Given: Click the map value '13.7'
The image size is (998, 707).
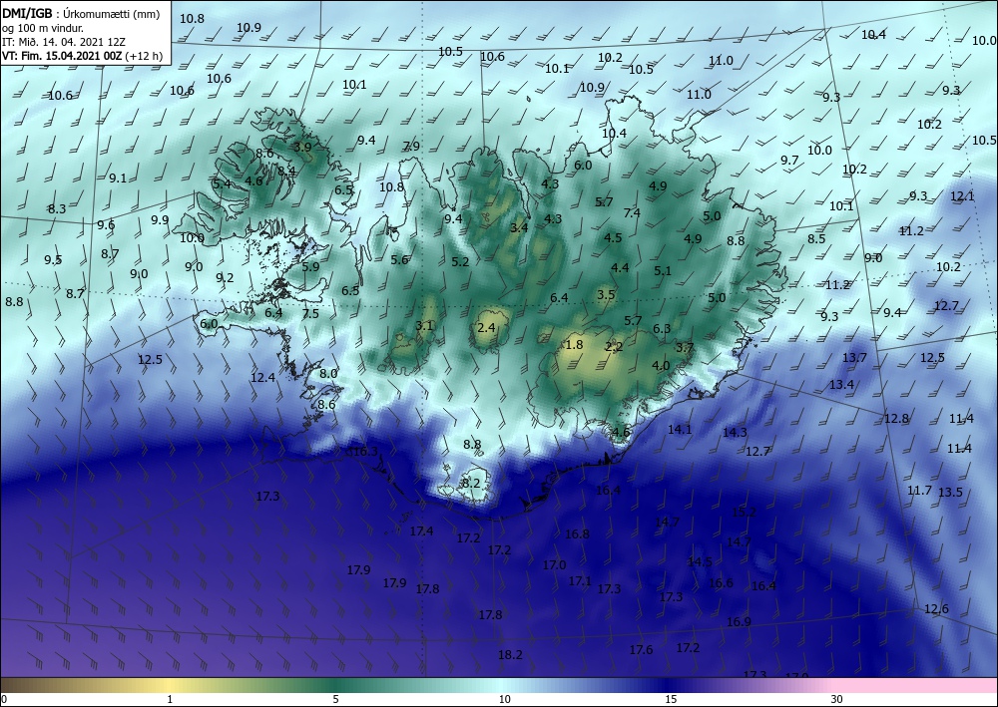Looking at the screenshot, I should (x=855, y=357).
